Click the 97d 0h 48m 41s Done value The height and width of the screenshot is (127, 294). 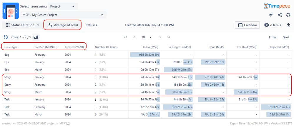pyautogui.click(x=210, y=77)
